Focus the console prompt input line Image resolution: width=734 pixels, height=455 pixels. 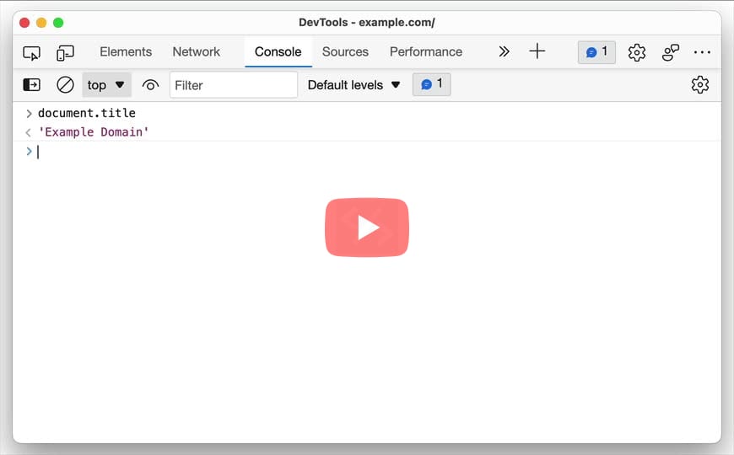tap(366, 152)
